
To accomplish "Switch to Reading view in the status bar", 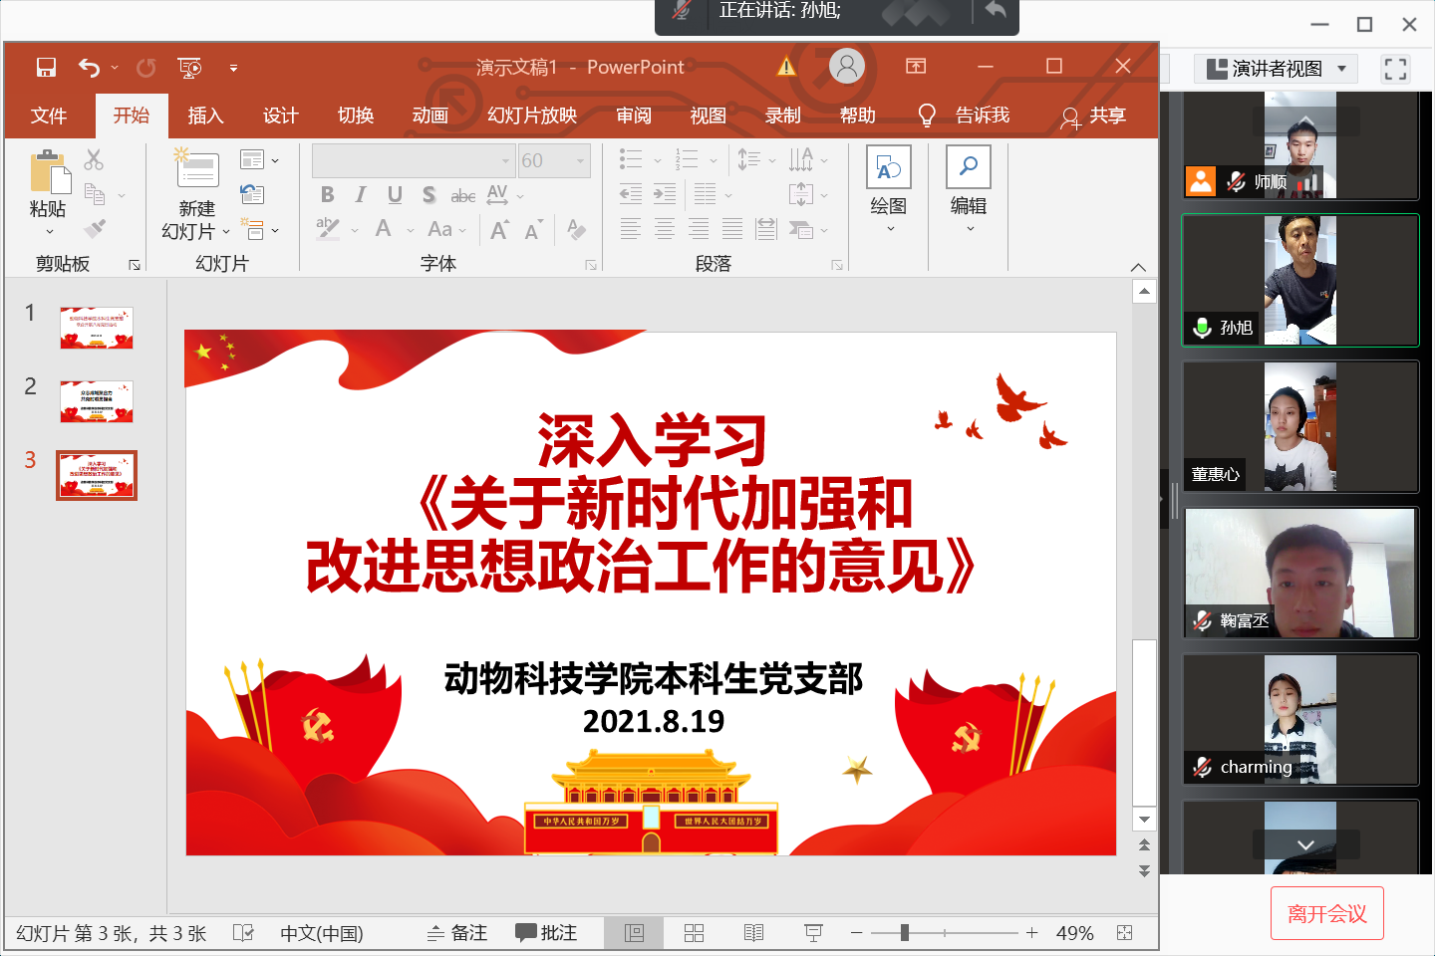I will 753,933.
